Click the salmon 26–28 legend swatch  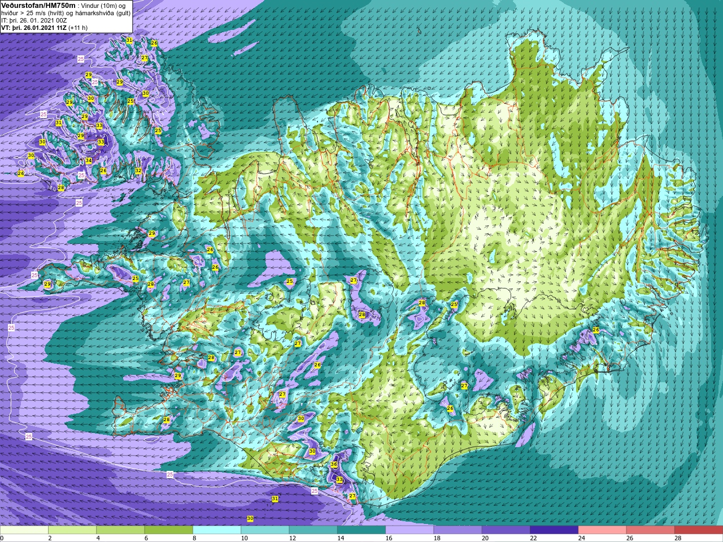click(x=651, y=530)
